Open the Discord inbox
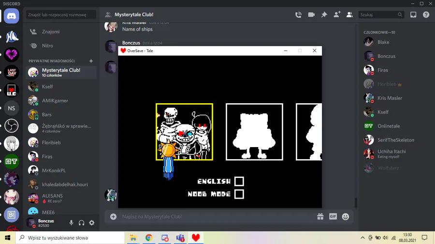The width and height of the screenshot is (435, 244). pos(413,14)
